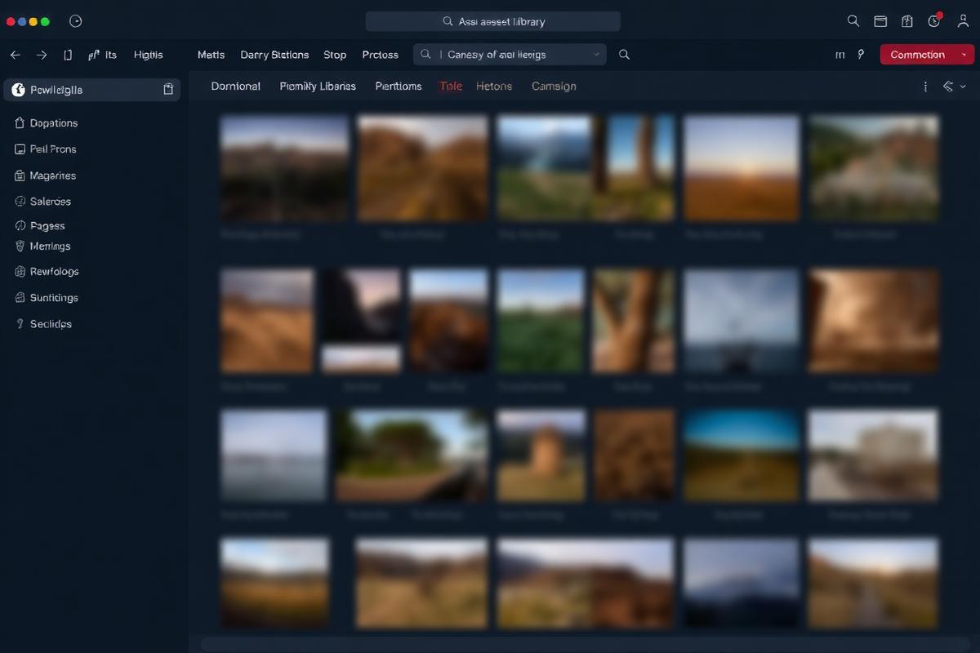Click the Asset library search field in title bar
This screenshot has height=653, width=980.
coord(492,21)
